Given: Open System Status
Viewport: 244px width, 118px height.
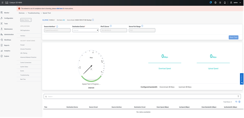Looking at the screenshot, I should pos(24,67).
